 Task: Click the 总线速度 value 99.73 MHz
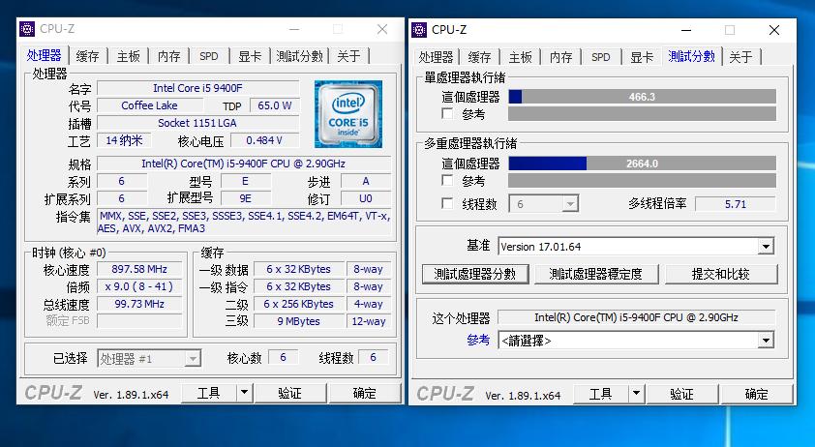[x=139, y=304]
